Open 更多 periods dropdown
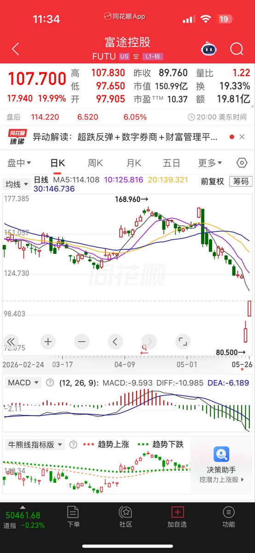Screen dimensions: 255x553 [210, 163]
